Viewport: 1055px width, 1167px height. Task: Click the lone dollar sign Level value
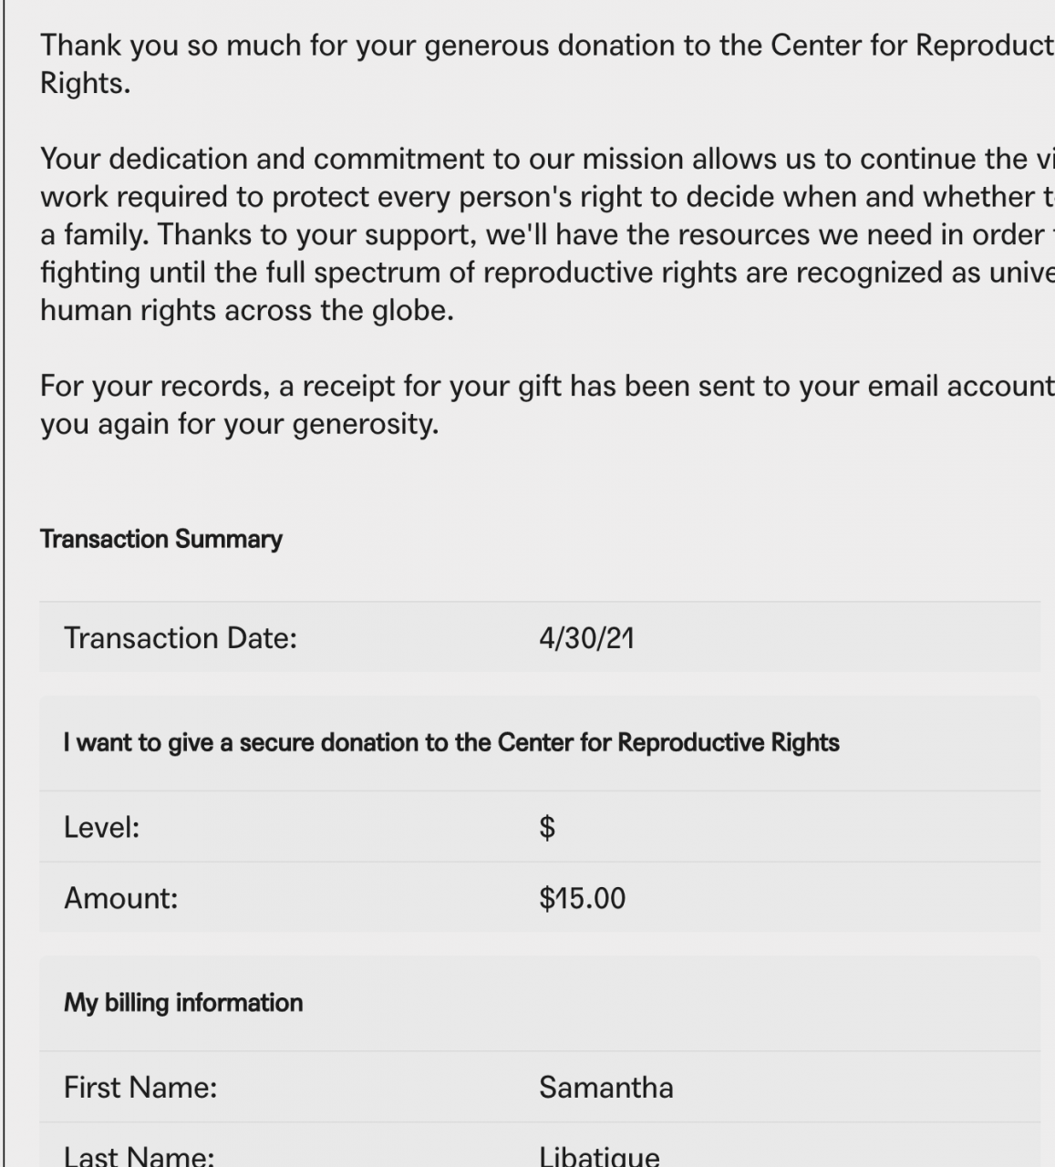click(547, 828)
